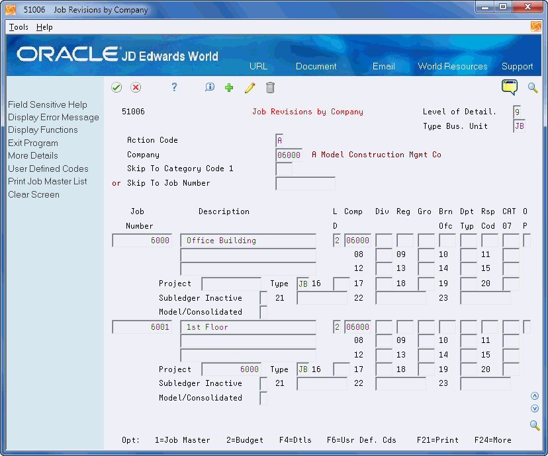The width and height of the screenshot is (548, 456).
Task: Click the Company field containing 06000
Action: tap(289, 155)
